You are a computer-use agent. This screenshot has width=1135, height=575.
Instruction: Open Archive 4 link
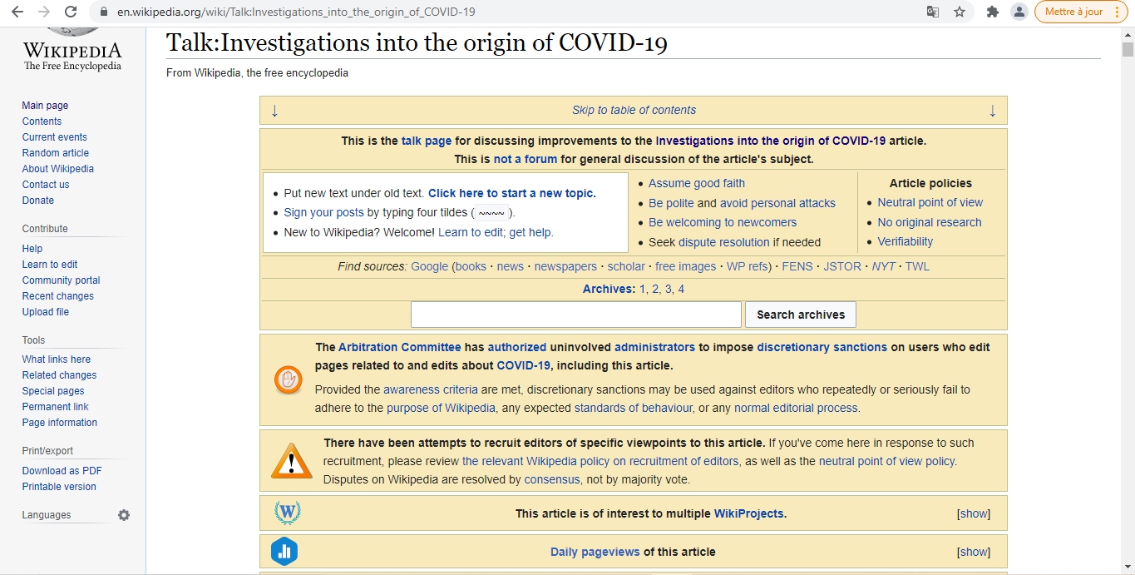[681, 290]
